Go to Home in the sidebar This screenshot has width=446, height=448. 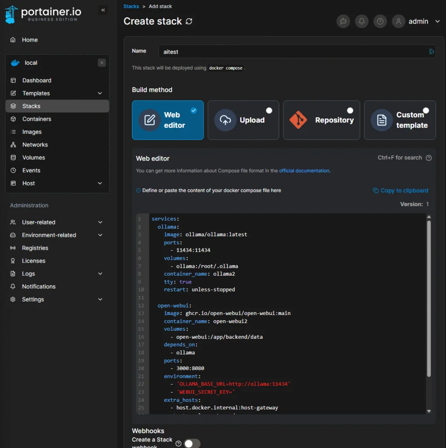point(30,40)
